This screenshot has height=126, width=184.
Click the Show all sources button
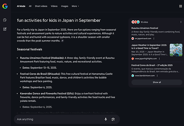coord(157,82)
